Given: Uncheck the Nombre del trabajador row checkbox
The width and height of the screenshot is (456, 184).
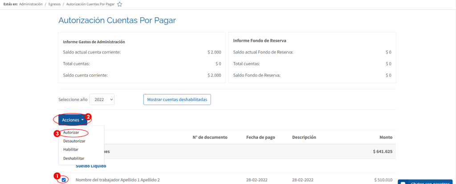Looking at the screenshot, I should [64, 180].
